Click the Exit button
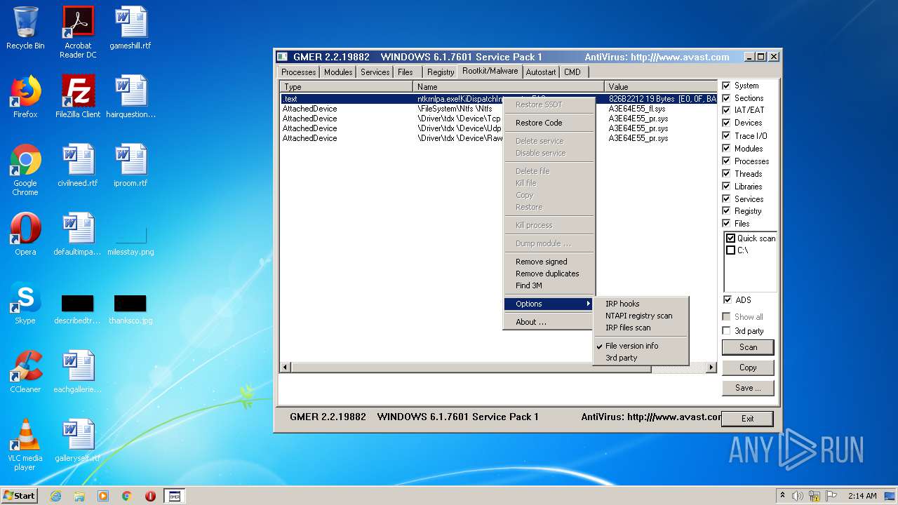The width and height of the screenshot is (898, 505). pos(748,419)
